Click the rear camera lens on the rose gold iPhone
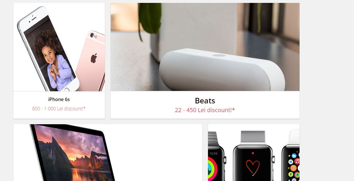 92,35
